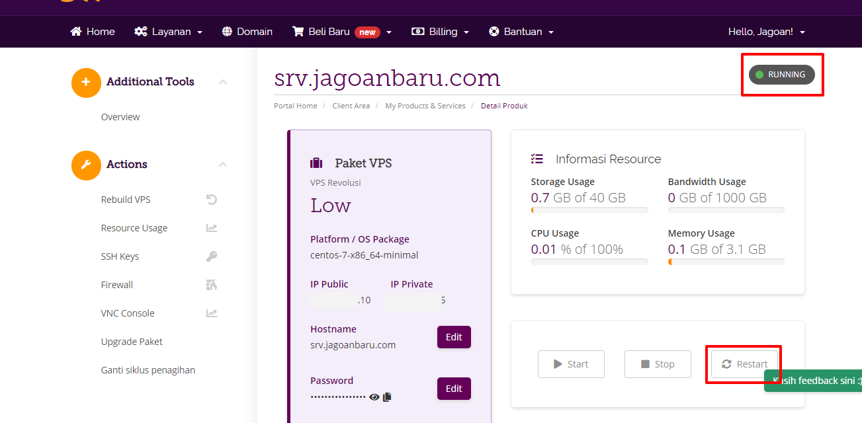
Task: Click the Firewall icon in sidebar
Action: click(x=212, y=285)
